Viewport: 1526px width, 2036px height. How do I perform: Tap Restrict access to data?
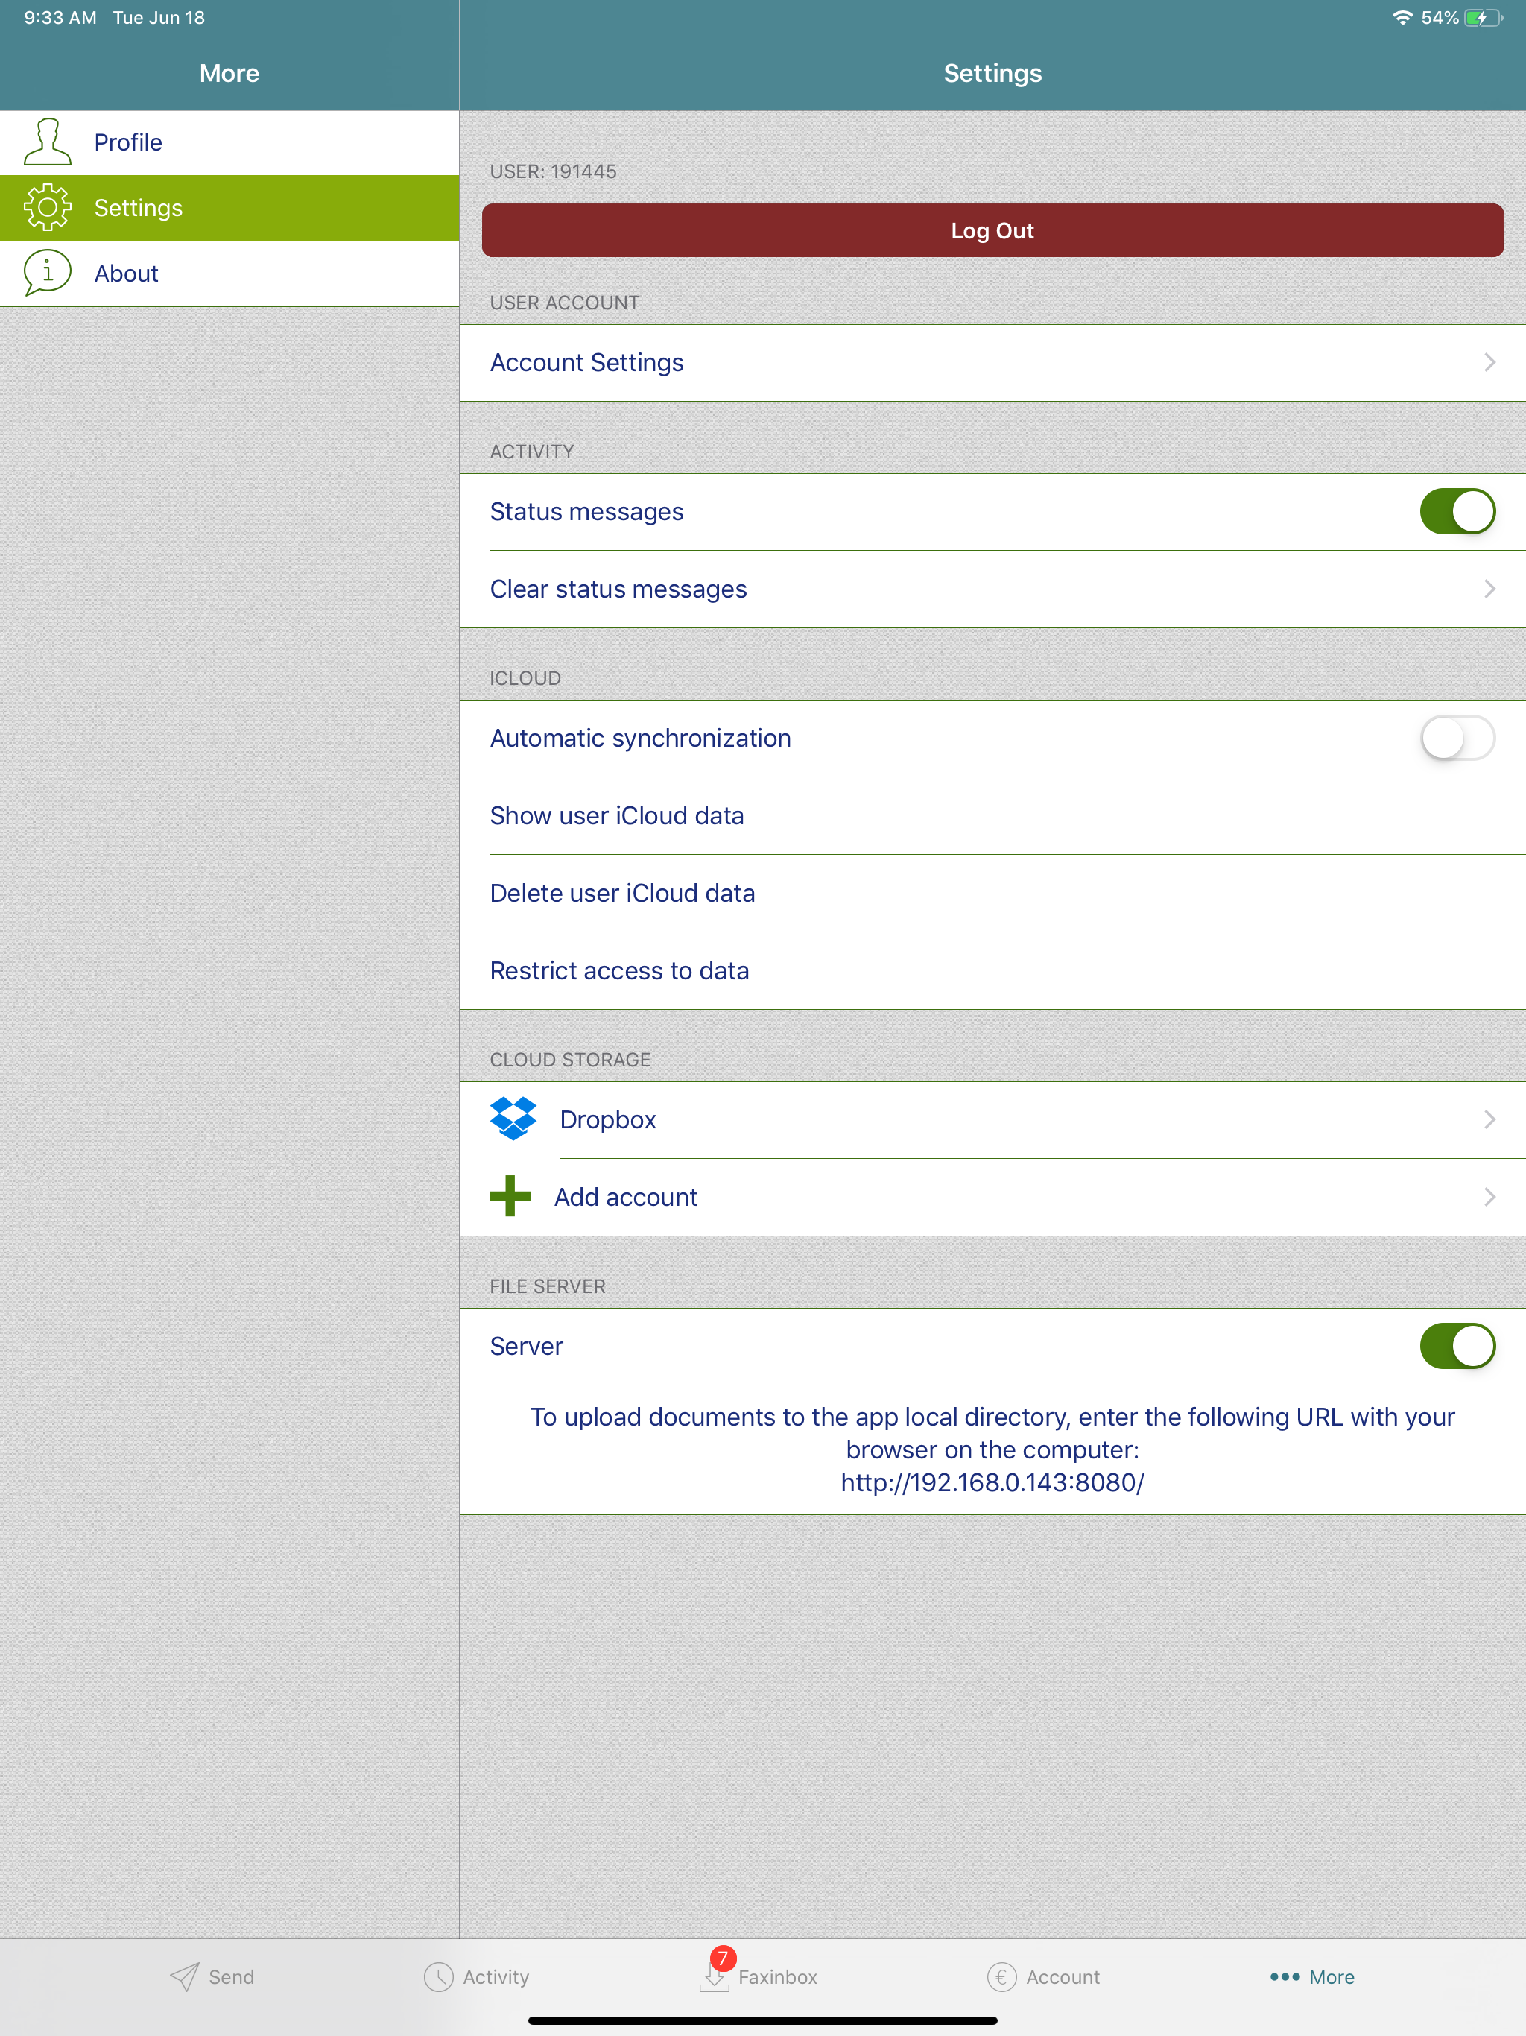coord(992,970)
